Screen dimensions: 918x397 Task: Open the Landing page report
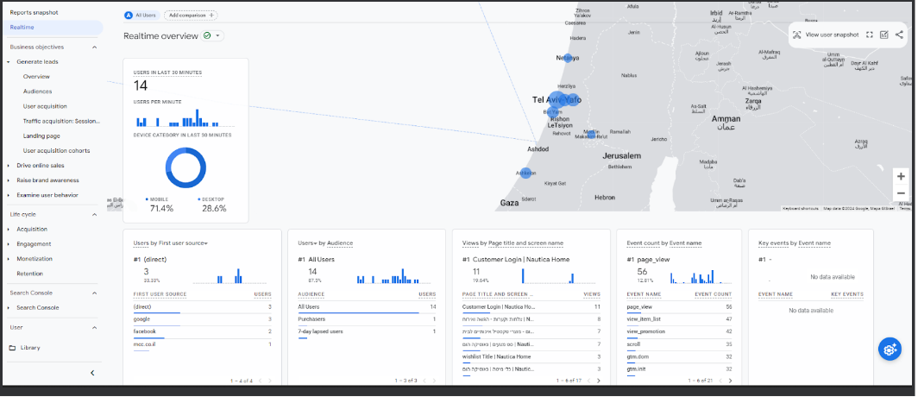click(41, 135)
